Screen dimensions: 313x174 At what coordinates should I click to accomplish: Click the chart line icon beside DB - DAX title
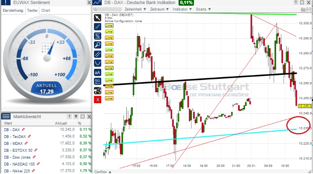coord(97,2)
